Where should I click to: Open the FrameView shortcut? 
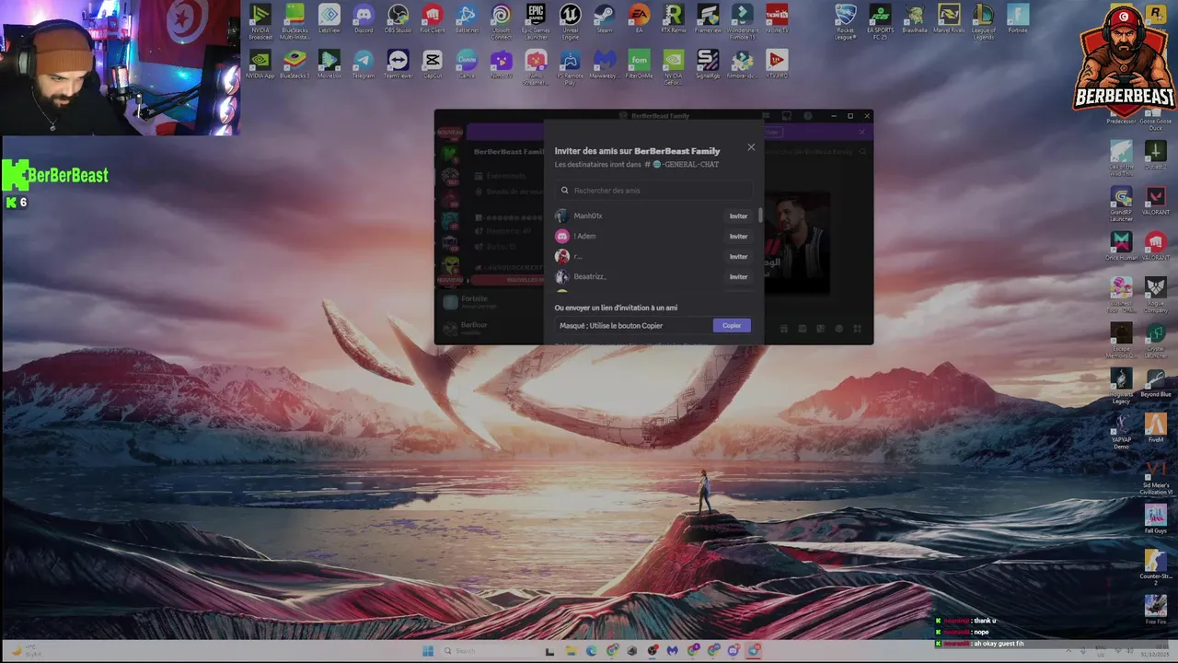tap(708, 19)
